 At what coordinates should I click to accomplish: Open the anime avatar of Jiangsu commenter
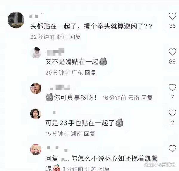pyautogui.click(x=36, y=150)
